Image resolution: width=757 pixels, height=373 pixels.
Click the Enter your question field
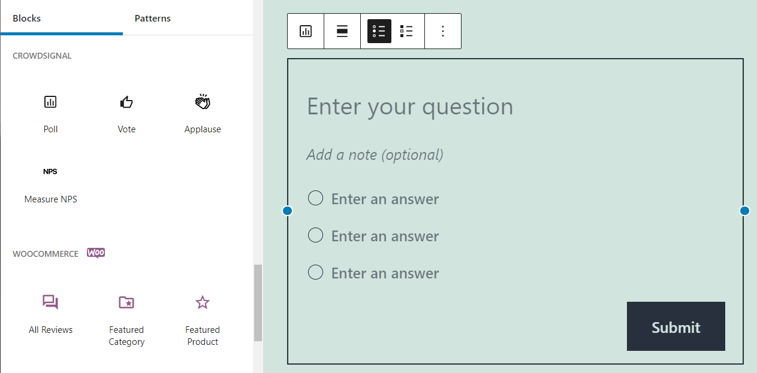tap(410, 107)
